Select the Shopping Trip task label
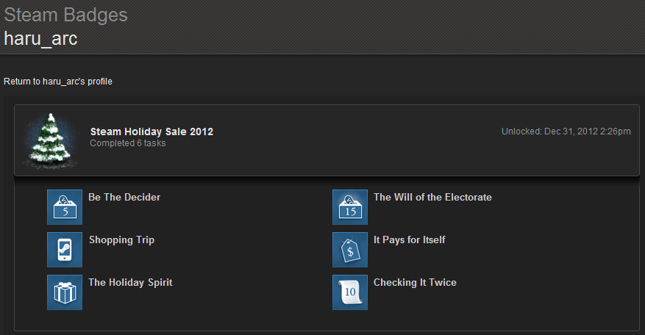Screen dimensions: 645x335 122,240
